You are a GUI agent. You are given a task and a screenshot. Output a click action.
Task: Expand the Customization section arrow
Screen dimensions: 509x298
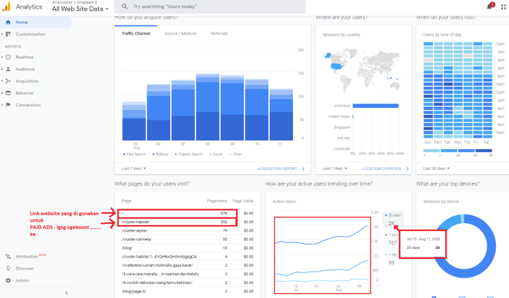pyautogui.click(x=3, y=34)
